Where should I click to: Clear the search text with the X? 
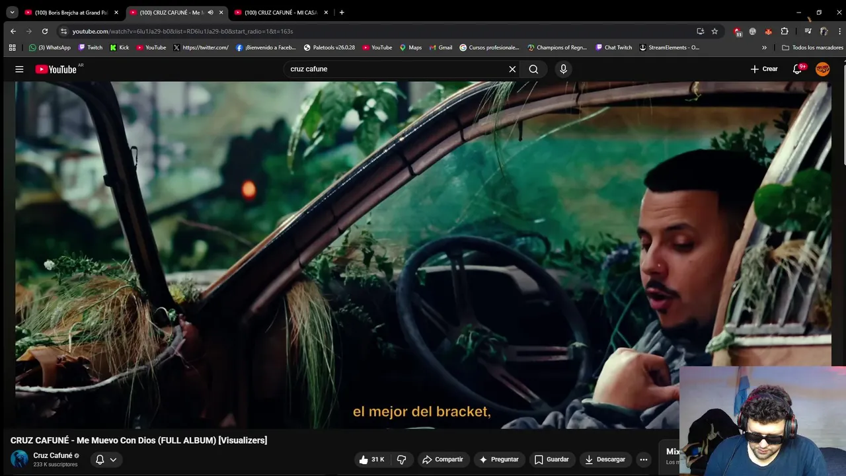coord(512,69)
